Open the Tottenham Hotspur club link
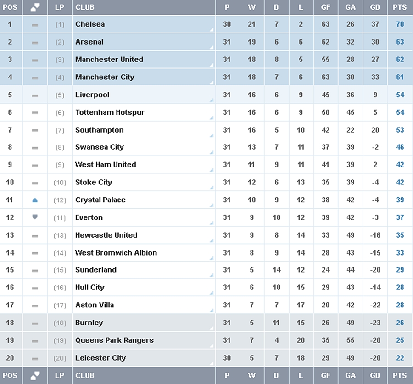Image resolution: width=413 pixels, height=384 pixels. coord(110,112)
